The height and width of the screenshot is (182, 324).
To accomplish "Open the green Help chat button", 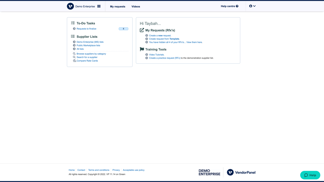I will click(x=310, y=175).
